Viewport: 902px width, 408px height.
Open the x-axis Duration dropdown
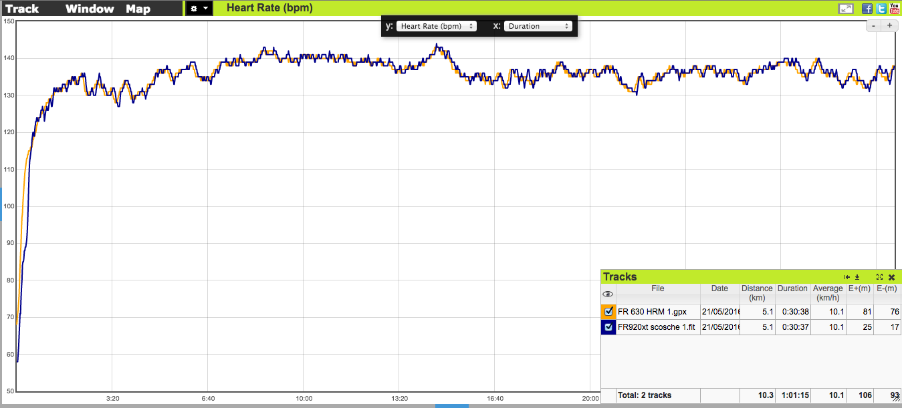tap(538, 26)
